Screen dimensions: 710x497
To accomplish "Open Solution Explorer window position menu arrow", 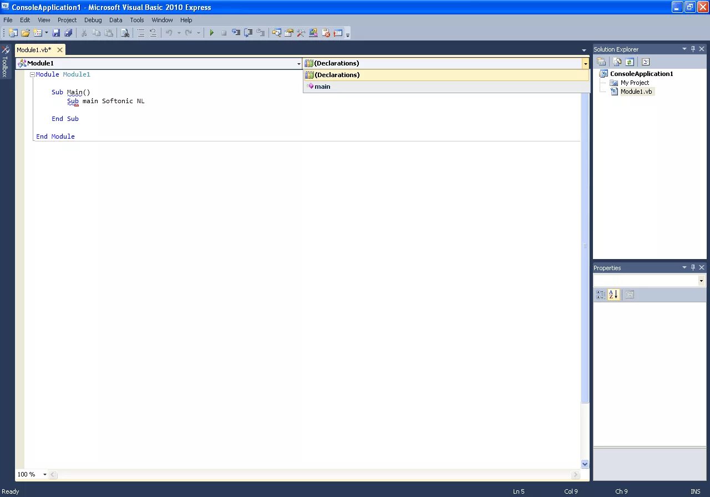I will tap(684, 49).
